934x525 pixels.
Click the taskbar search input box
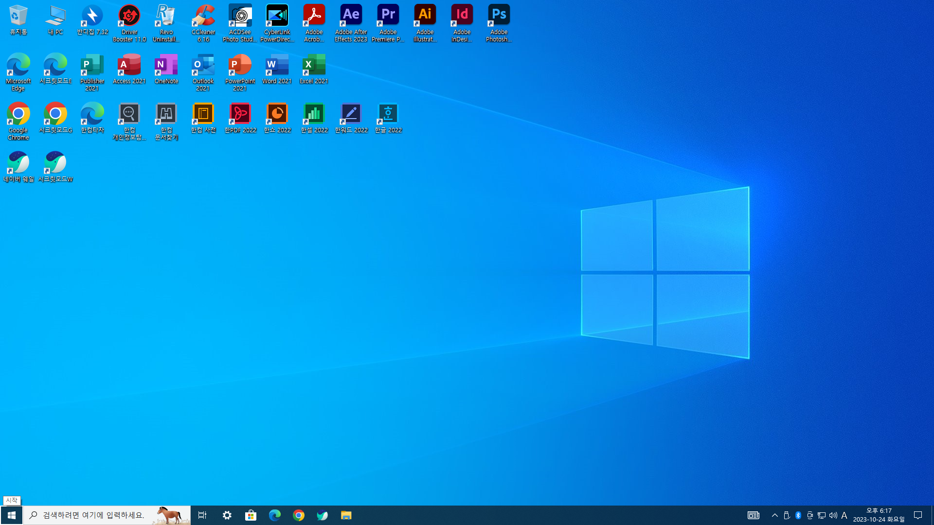[97, 515]
